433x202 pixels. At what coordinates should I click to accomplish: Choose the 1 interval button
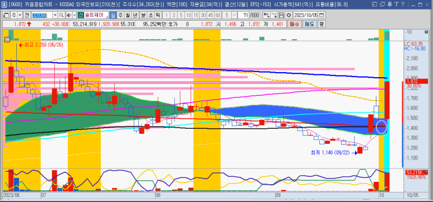point(167,15)
